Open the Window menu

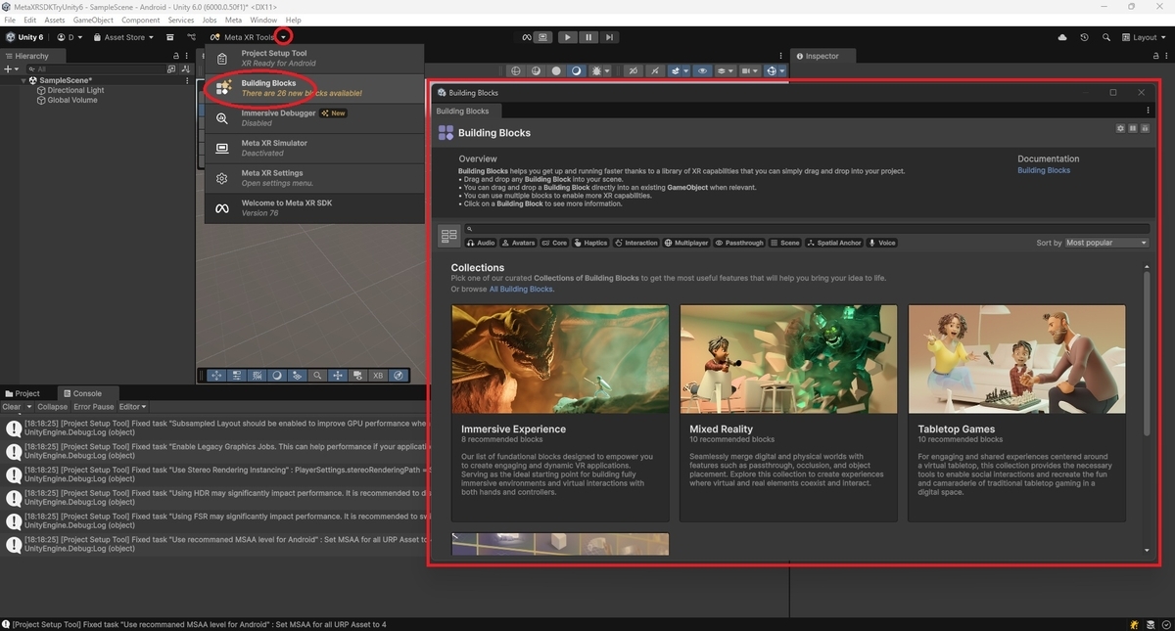tap(263, 20)
